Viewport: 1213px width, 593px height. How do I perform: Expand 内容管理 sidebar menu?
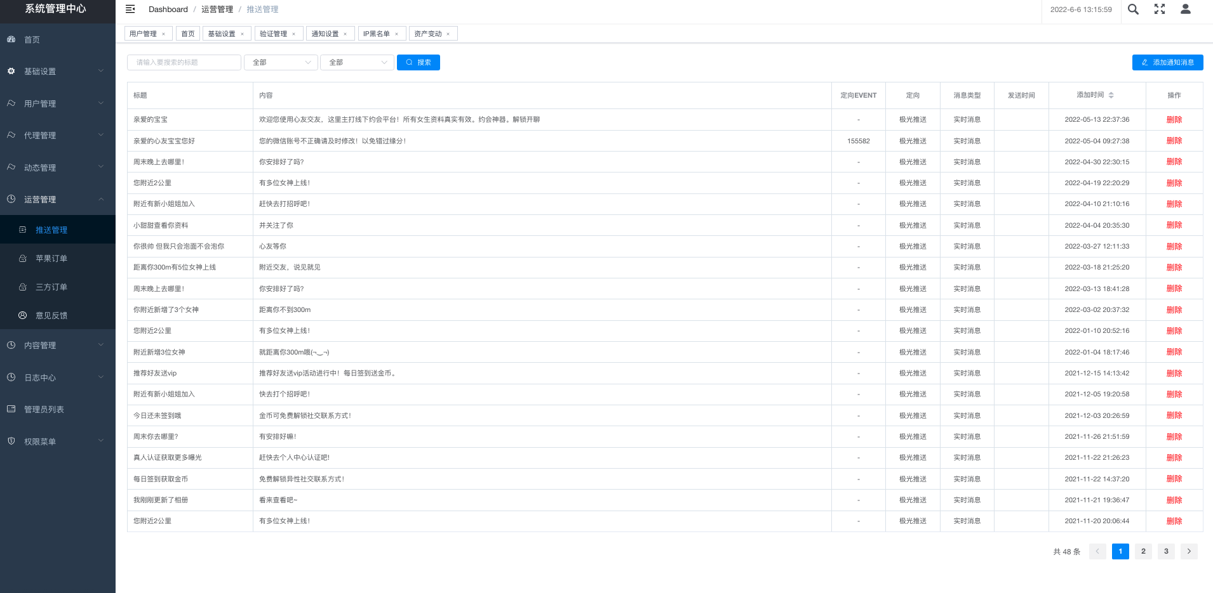101,345
